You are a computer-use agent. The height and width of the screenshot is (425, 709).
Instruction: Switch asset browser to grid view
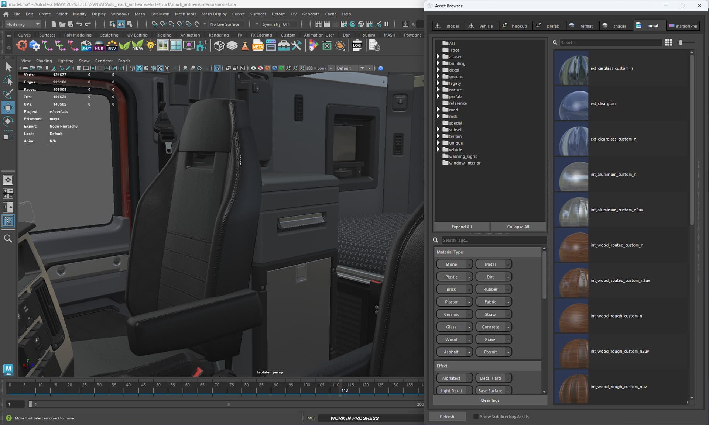tap(668, 42)
